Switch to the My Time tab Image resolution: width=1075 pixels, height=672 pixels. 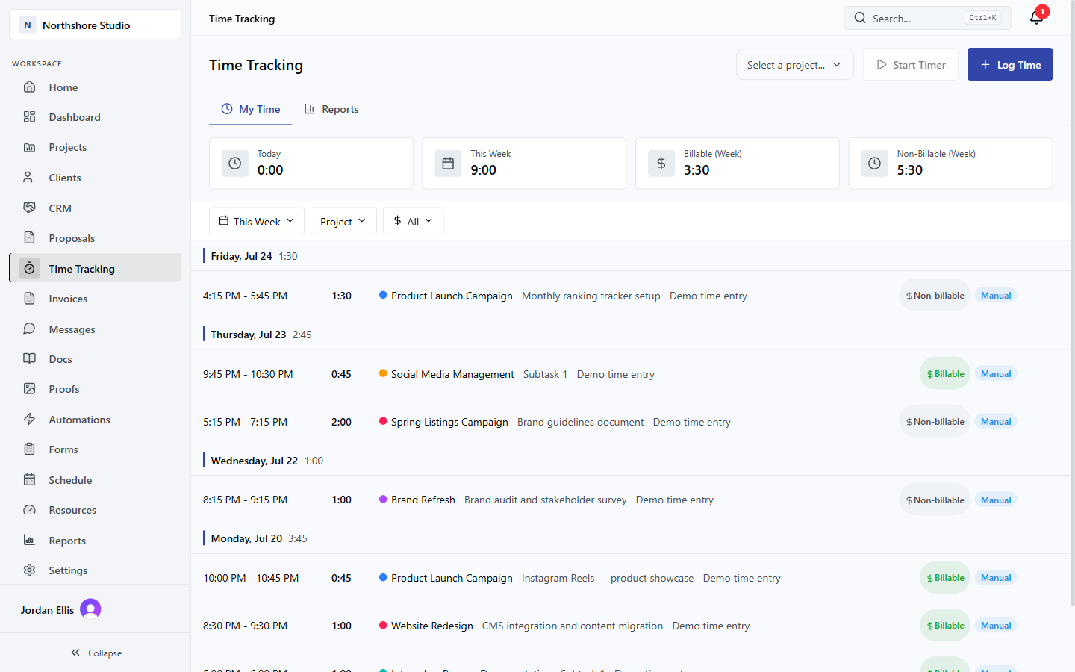coord(251,109)
